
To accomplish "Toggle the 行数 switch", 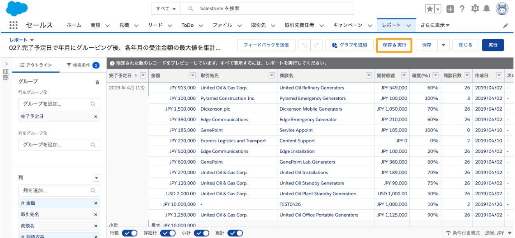I will pyautogui.click(x=129, y=233).
